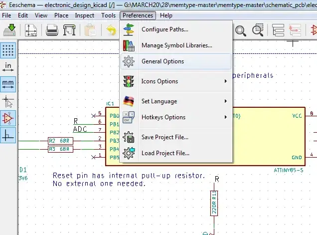The width and height of the screenshot is (317, 235).
Task: Open the View menu
Action: (x=41, y=15)
